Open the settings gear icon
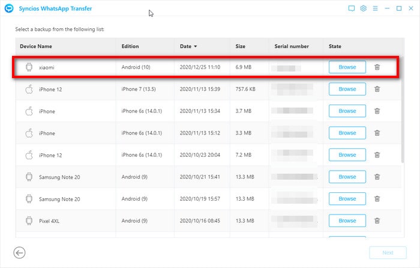 coord(363,8)
